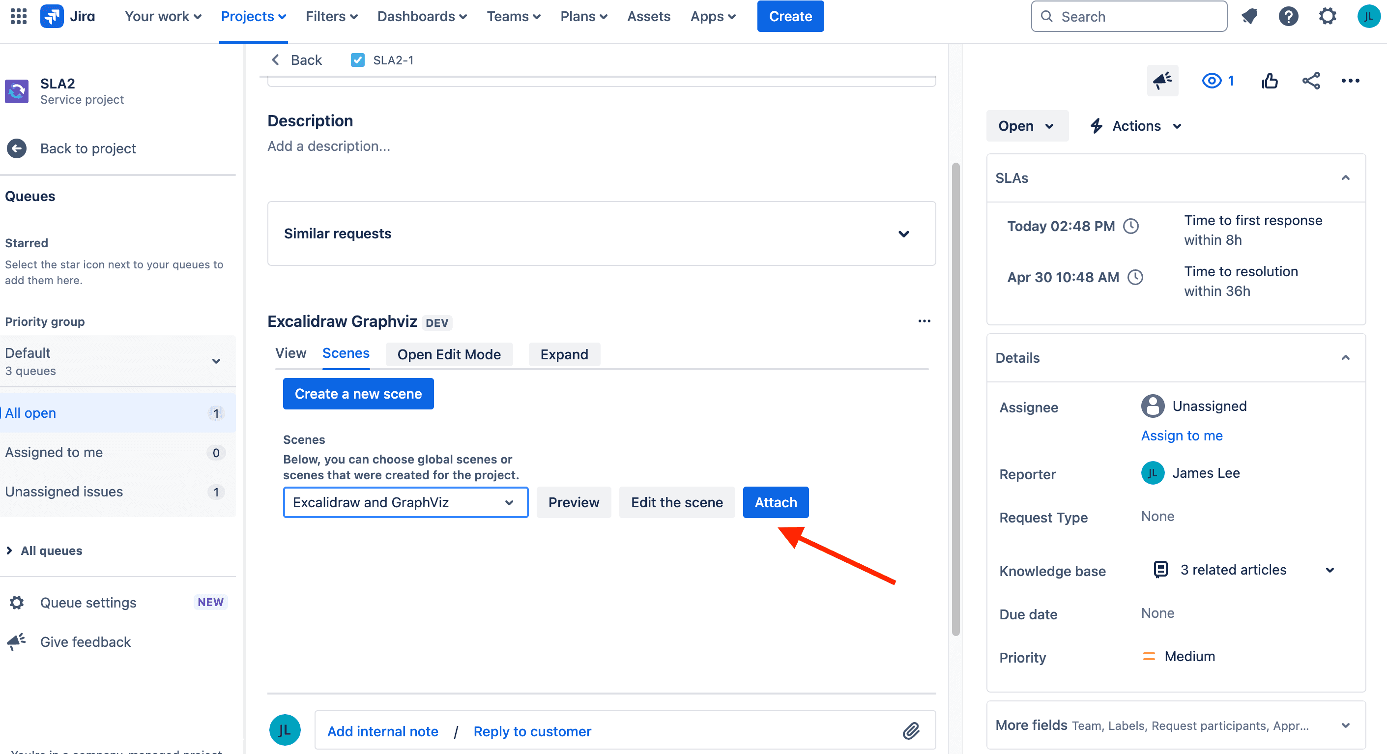This screenshot has width=1387, height=754.
Task: Open the app switcher grid icon
Action: 18,16
